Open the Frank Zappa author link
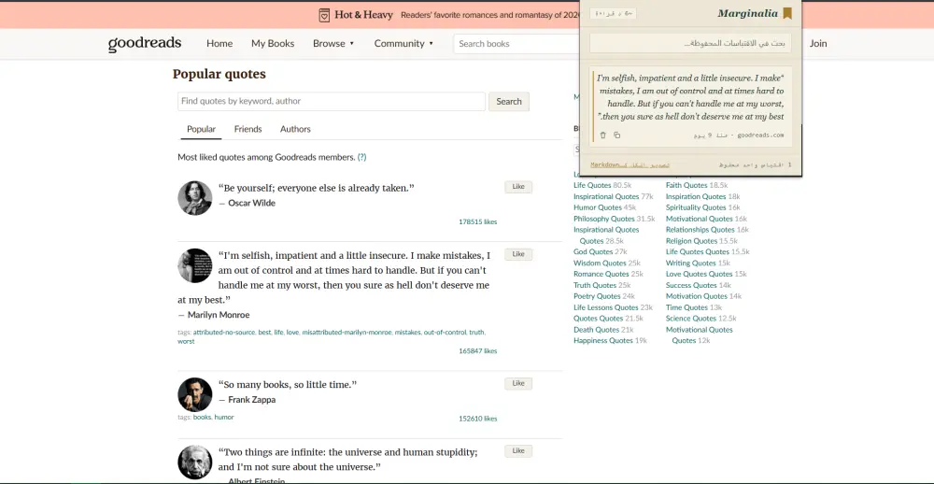Image resolution: width=934 pixels, height=484 pixels. pyautogui.click(x=251, y=399)
